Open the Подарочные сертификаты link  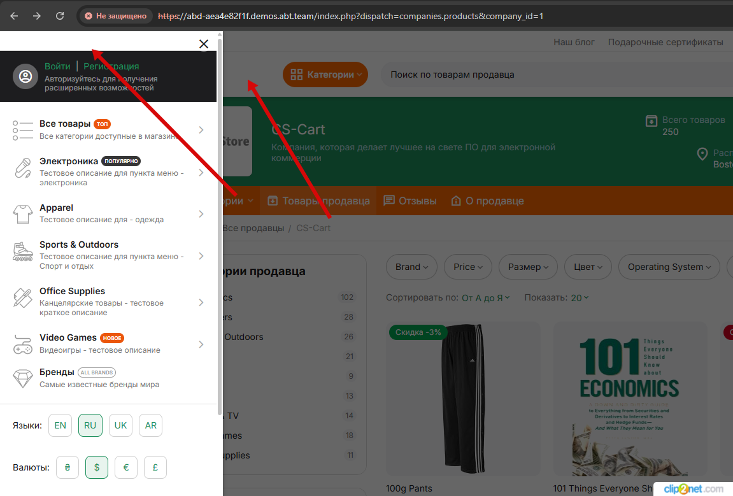click(x=665, y=42)
